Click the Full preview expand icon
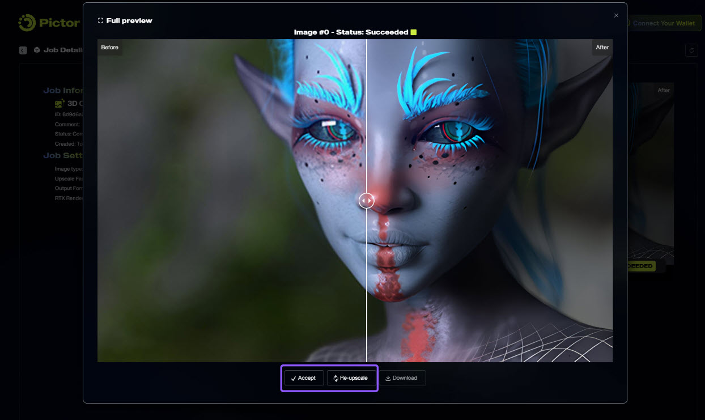 100,20
